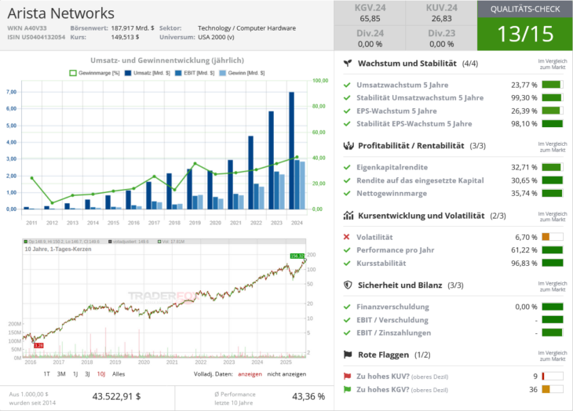The height and width of the screenshot is (411, 573).
Task: Click Technology / Computer Hardware sector text
Action: click(247, 28)
